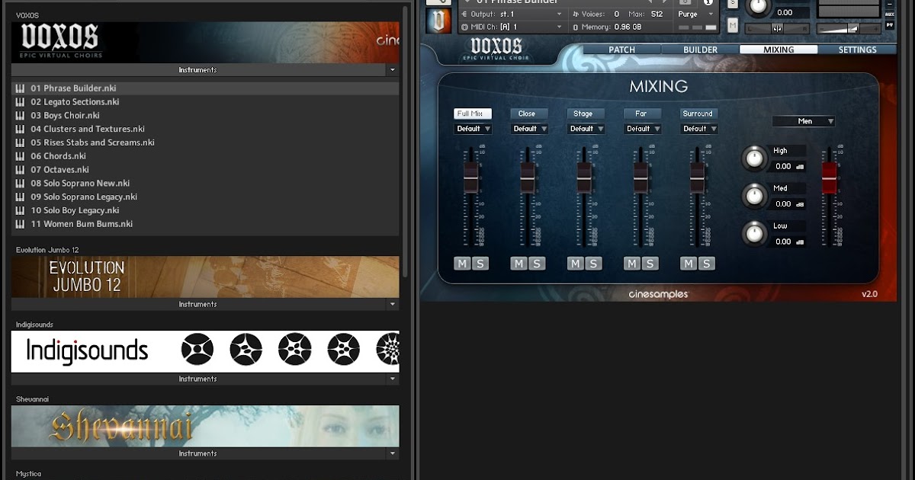Click piano icon beside 03 Boys Choir.nki
915x480 pixels.
(x=21, y=116)
